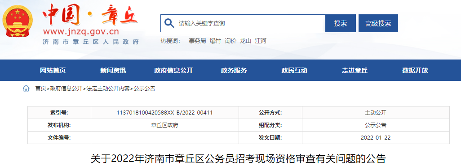
Task: Open the 数据开放 nav menu
Action: pyautogui.click(x=415, y=70)
